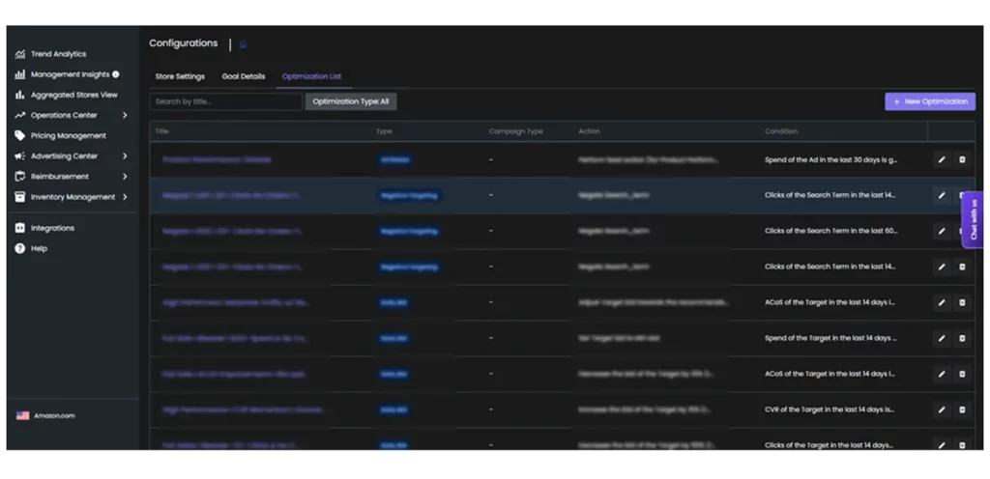Edit the 'Clicks of the Search Term in last 60' row
This screenshot has height=479, width=990.
click(x=942, y=231)
